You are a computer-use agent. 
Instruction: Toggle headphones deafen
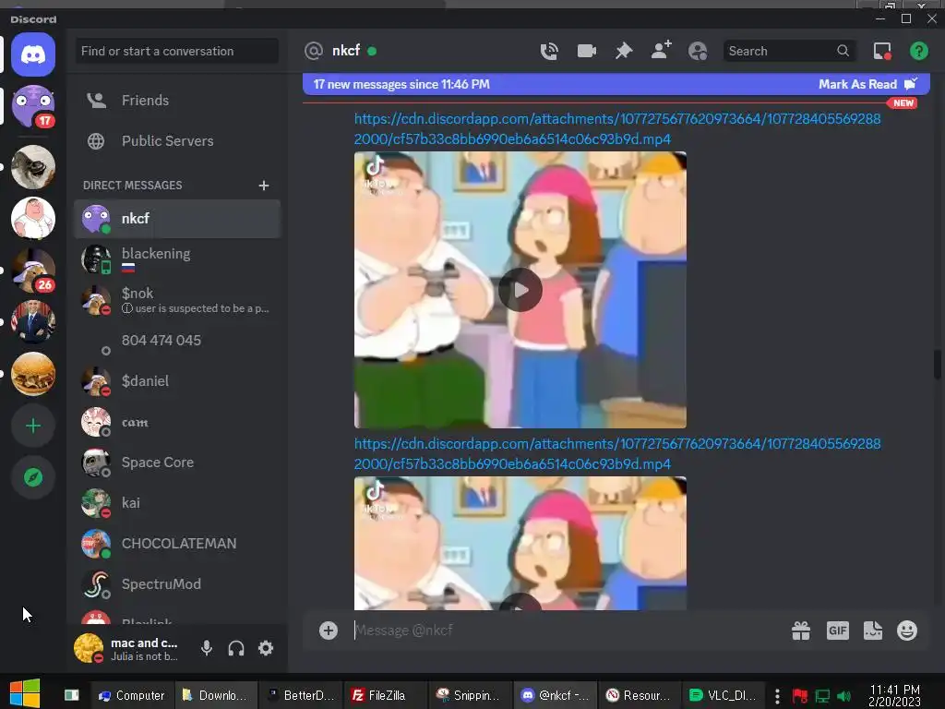click(x=236, y=648)
